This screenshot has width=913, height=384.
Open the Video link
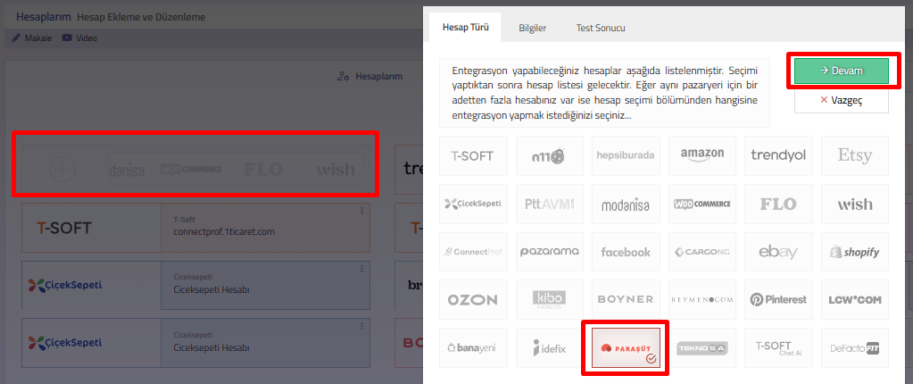tap(79, 38)
